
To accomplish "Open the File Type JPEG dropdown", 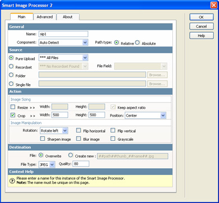I will [47, 164].
